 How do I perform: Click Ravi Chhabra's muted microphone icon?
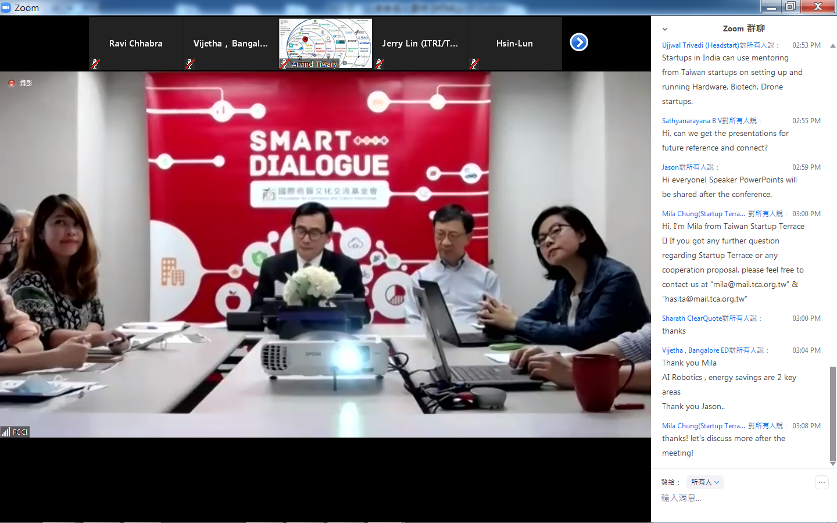(95, 64)
